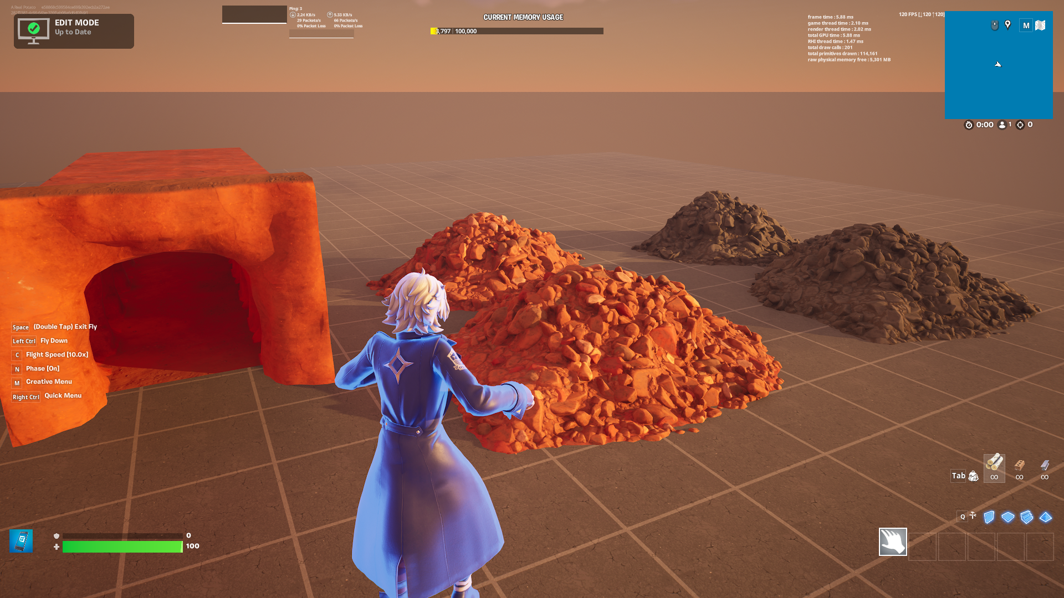1064x598 pixels.
Task: Click the Edit Mode Up to Date badge
Action: 74,31
